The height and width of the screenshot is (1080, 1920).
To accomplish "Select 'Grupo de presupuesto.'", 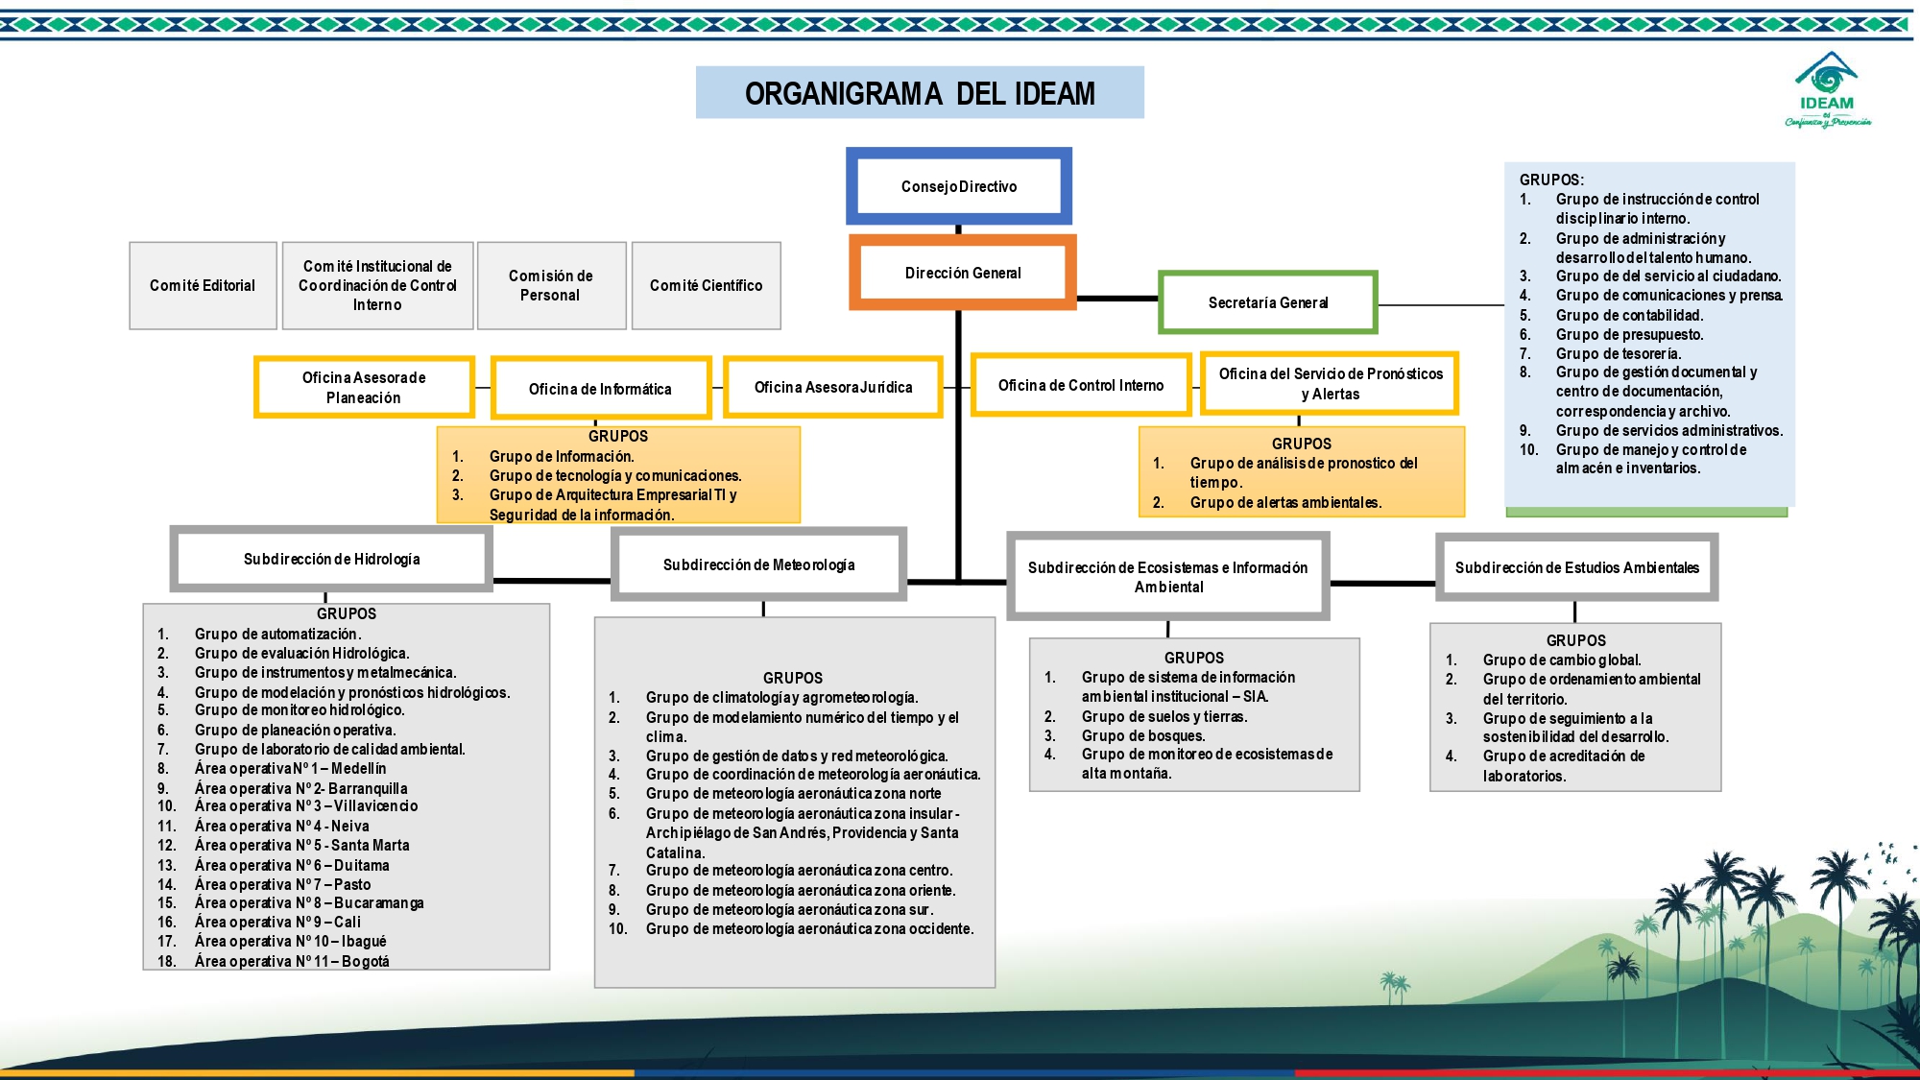I will click(x=1630, y=334).
